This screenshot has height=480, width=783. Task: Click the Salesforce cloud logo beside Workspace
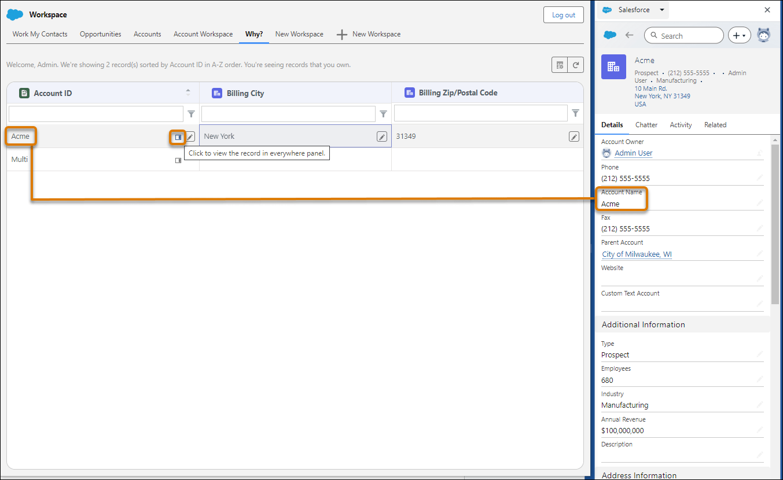coord(15,14)
